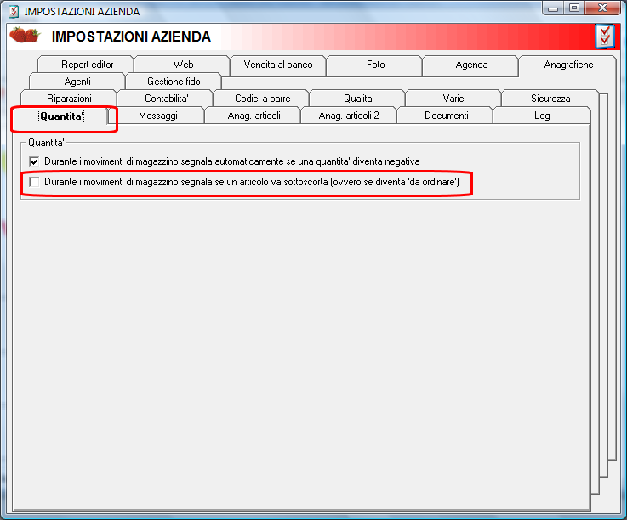Viewport: 627px width, 520px height.
Task: Open the Gestione fido tab
Action: tap(174, 82)
